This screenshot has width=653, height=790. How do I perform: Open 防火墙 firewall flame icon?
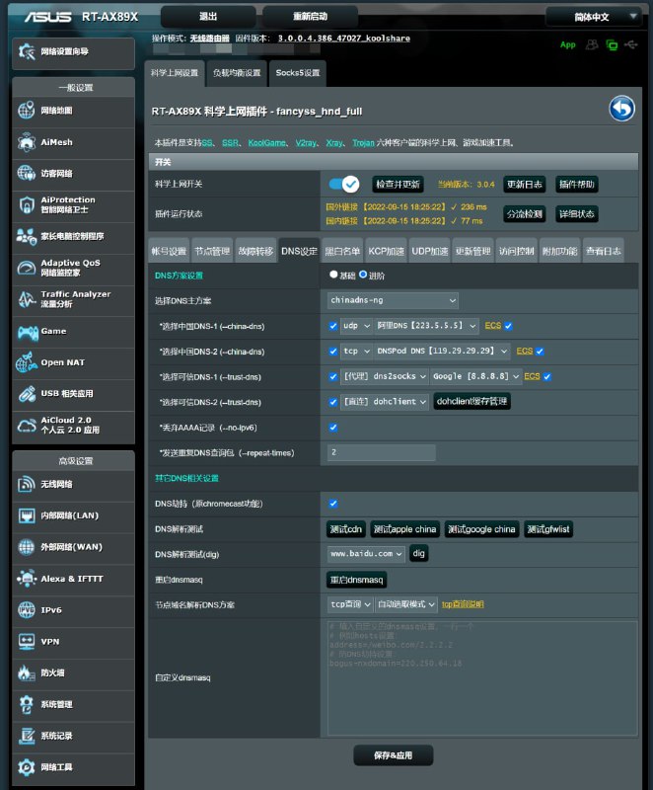[27, 672]
